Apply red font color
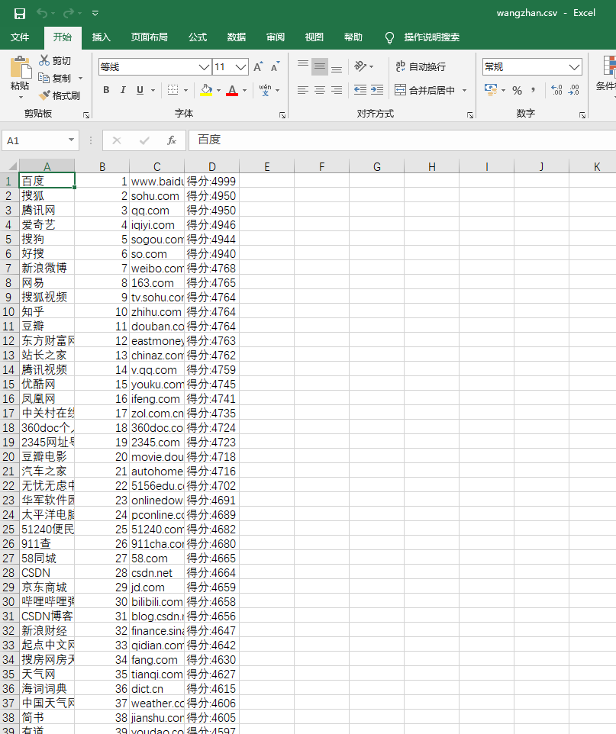 pyautogui.click(x=232, y=90)
